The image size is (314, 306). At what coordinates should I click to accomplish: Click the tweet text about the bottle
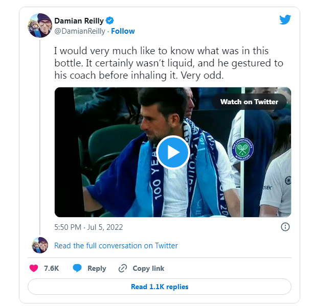click(x=169, y=63)
